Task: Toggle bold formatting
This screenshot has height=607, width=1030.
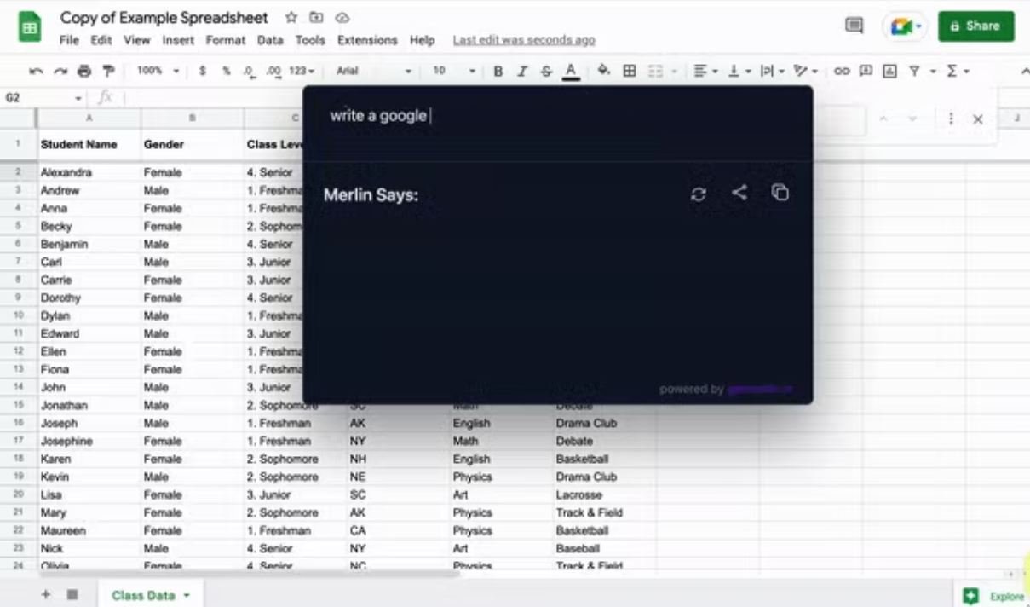Action: (498, 72)
